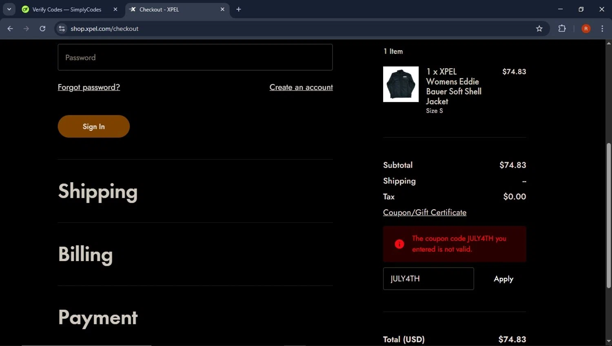Click the Payment section heading
Image resolution: width=612 pixels, height=346 pixels.
(98, 317)
